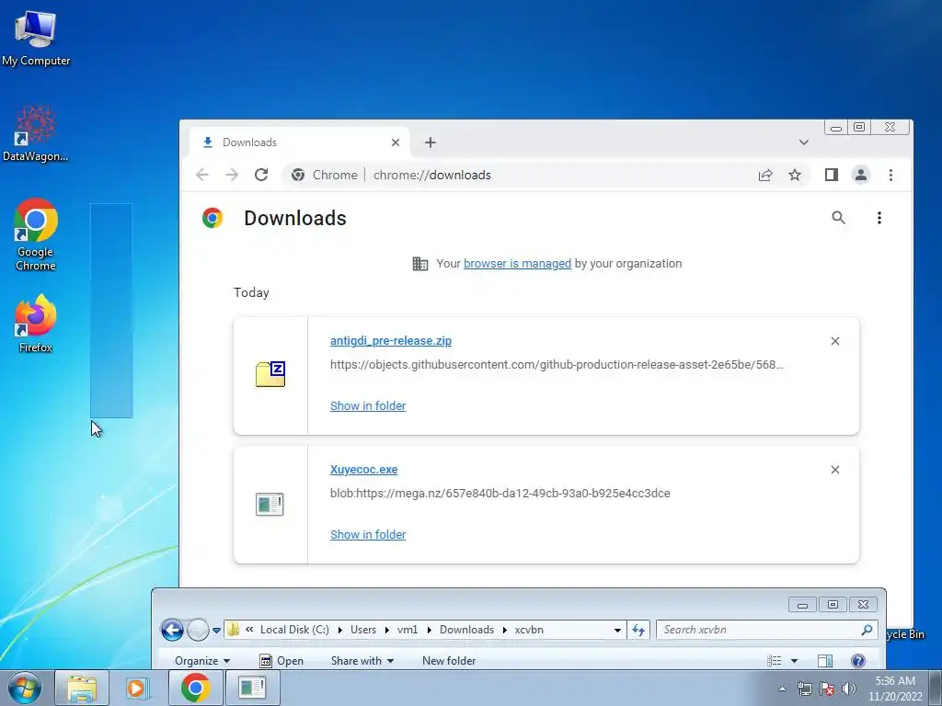The width and height of the screenshot is (942, 706).
Task: Open Chrome tab search chevron
Action: tap(803, 142)
